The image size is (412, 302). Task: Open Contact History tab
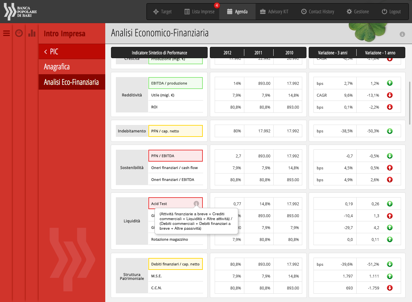click(x=317, y=12)
